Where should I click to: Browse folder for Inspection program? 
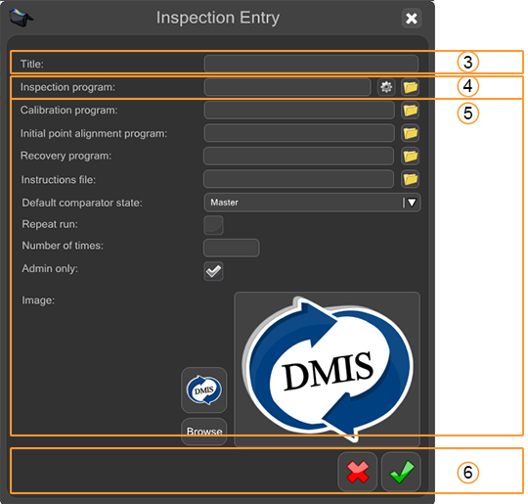(410, 87)
